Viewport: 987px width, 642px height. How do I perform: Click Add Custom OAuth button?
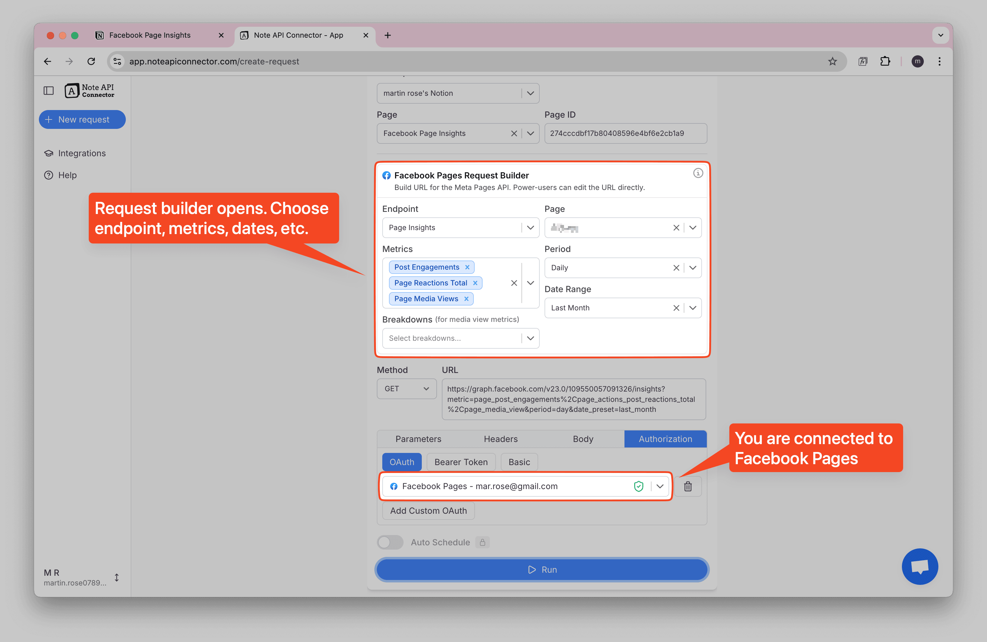point(428,511)
